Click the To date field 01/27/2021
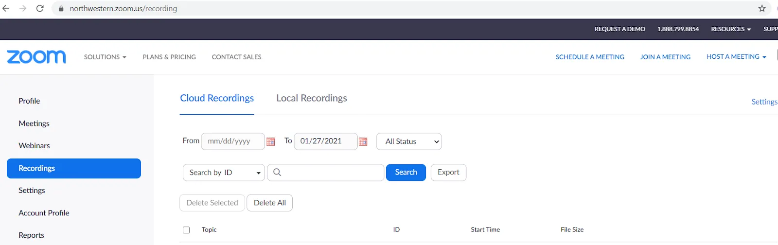Viewport: 778px width, 245px height. tap(326, 141)
